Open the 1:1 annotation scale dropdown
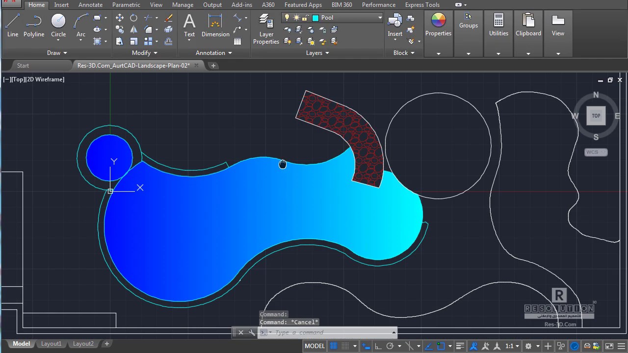Viewport: 628px width, 353px height. coord(512,346)
